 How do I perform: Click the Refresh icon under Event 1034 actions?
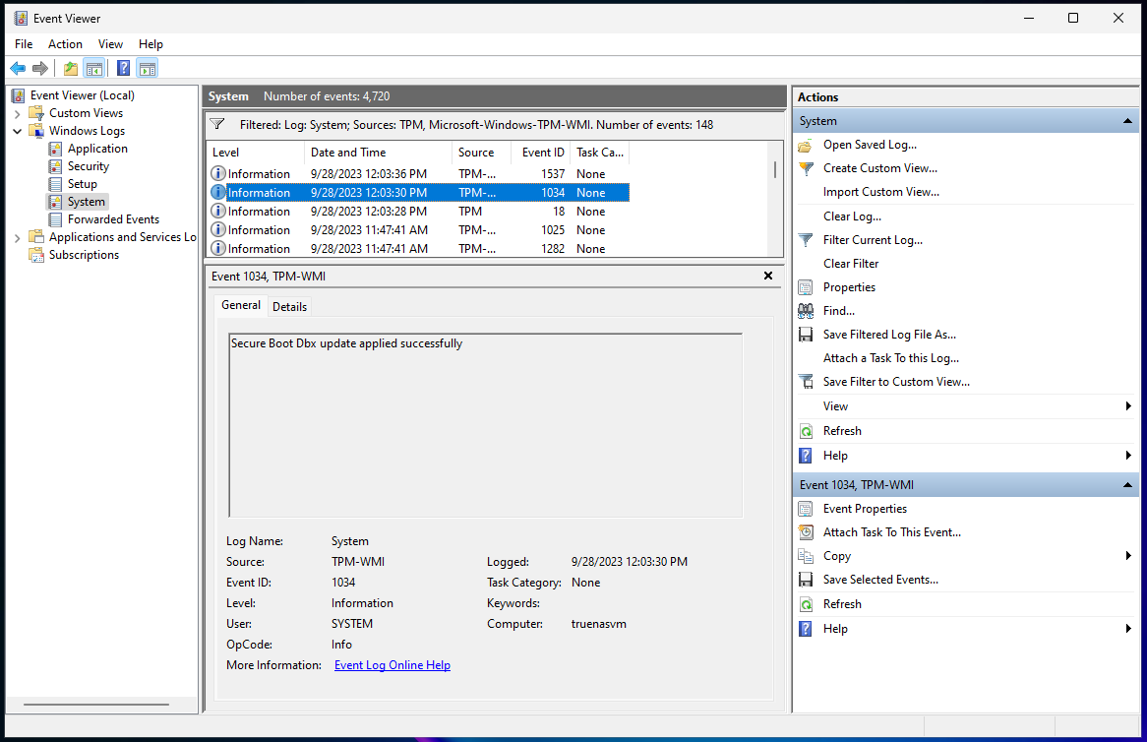pos(806,604)
